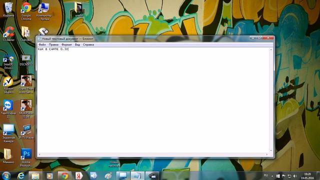The height and width of the screenshot is (180, 320).
Task: Switch to Chrome in the taskbar
Action: (x=64, y=176)
